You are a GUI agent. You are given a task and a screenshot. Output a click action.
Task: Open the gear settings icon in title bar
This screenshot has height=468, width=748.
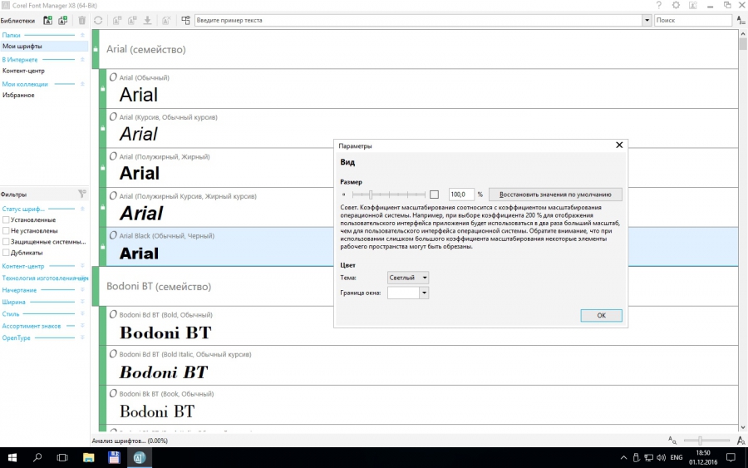coord(677,5)
